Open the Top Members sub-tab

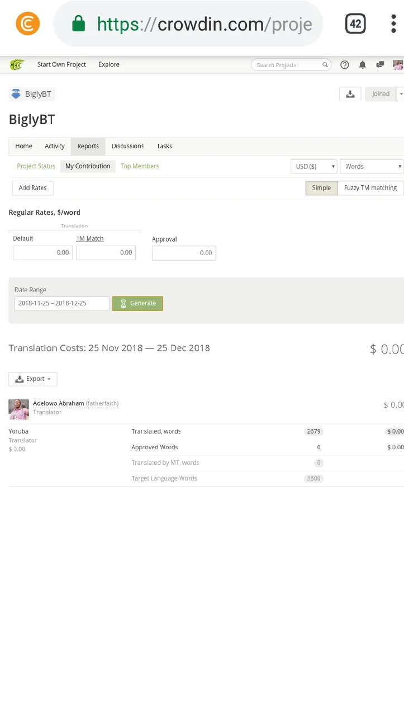coord(140,166)
